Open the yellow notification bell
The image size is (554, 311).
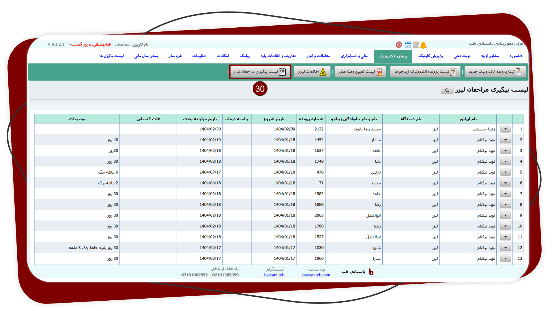(x=423, y=45)
